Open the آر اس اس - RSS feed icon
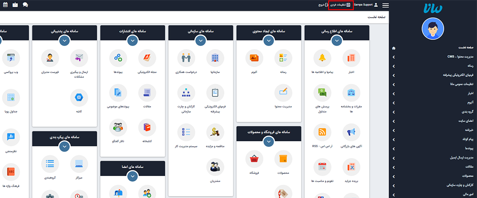The width and height of the screenshot is (477, 198). (x=322, y=132)
